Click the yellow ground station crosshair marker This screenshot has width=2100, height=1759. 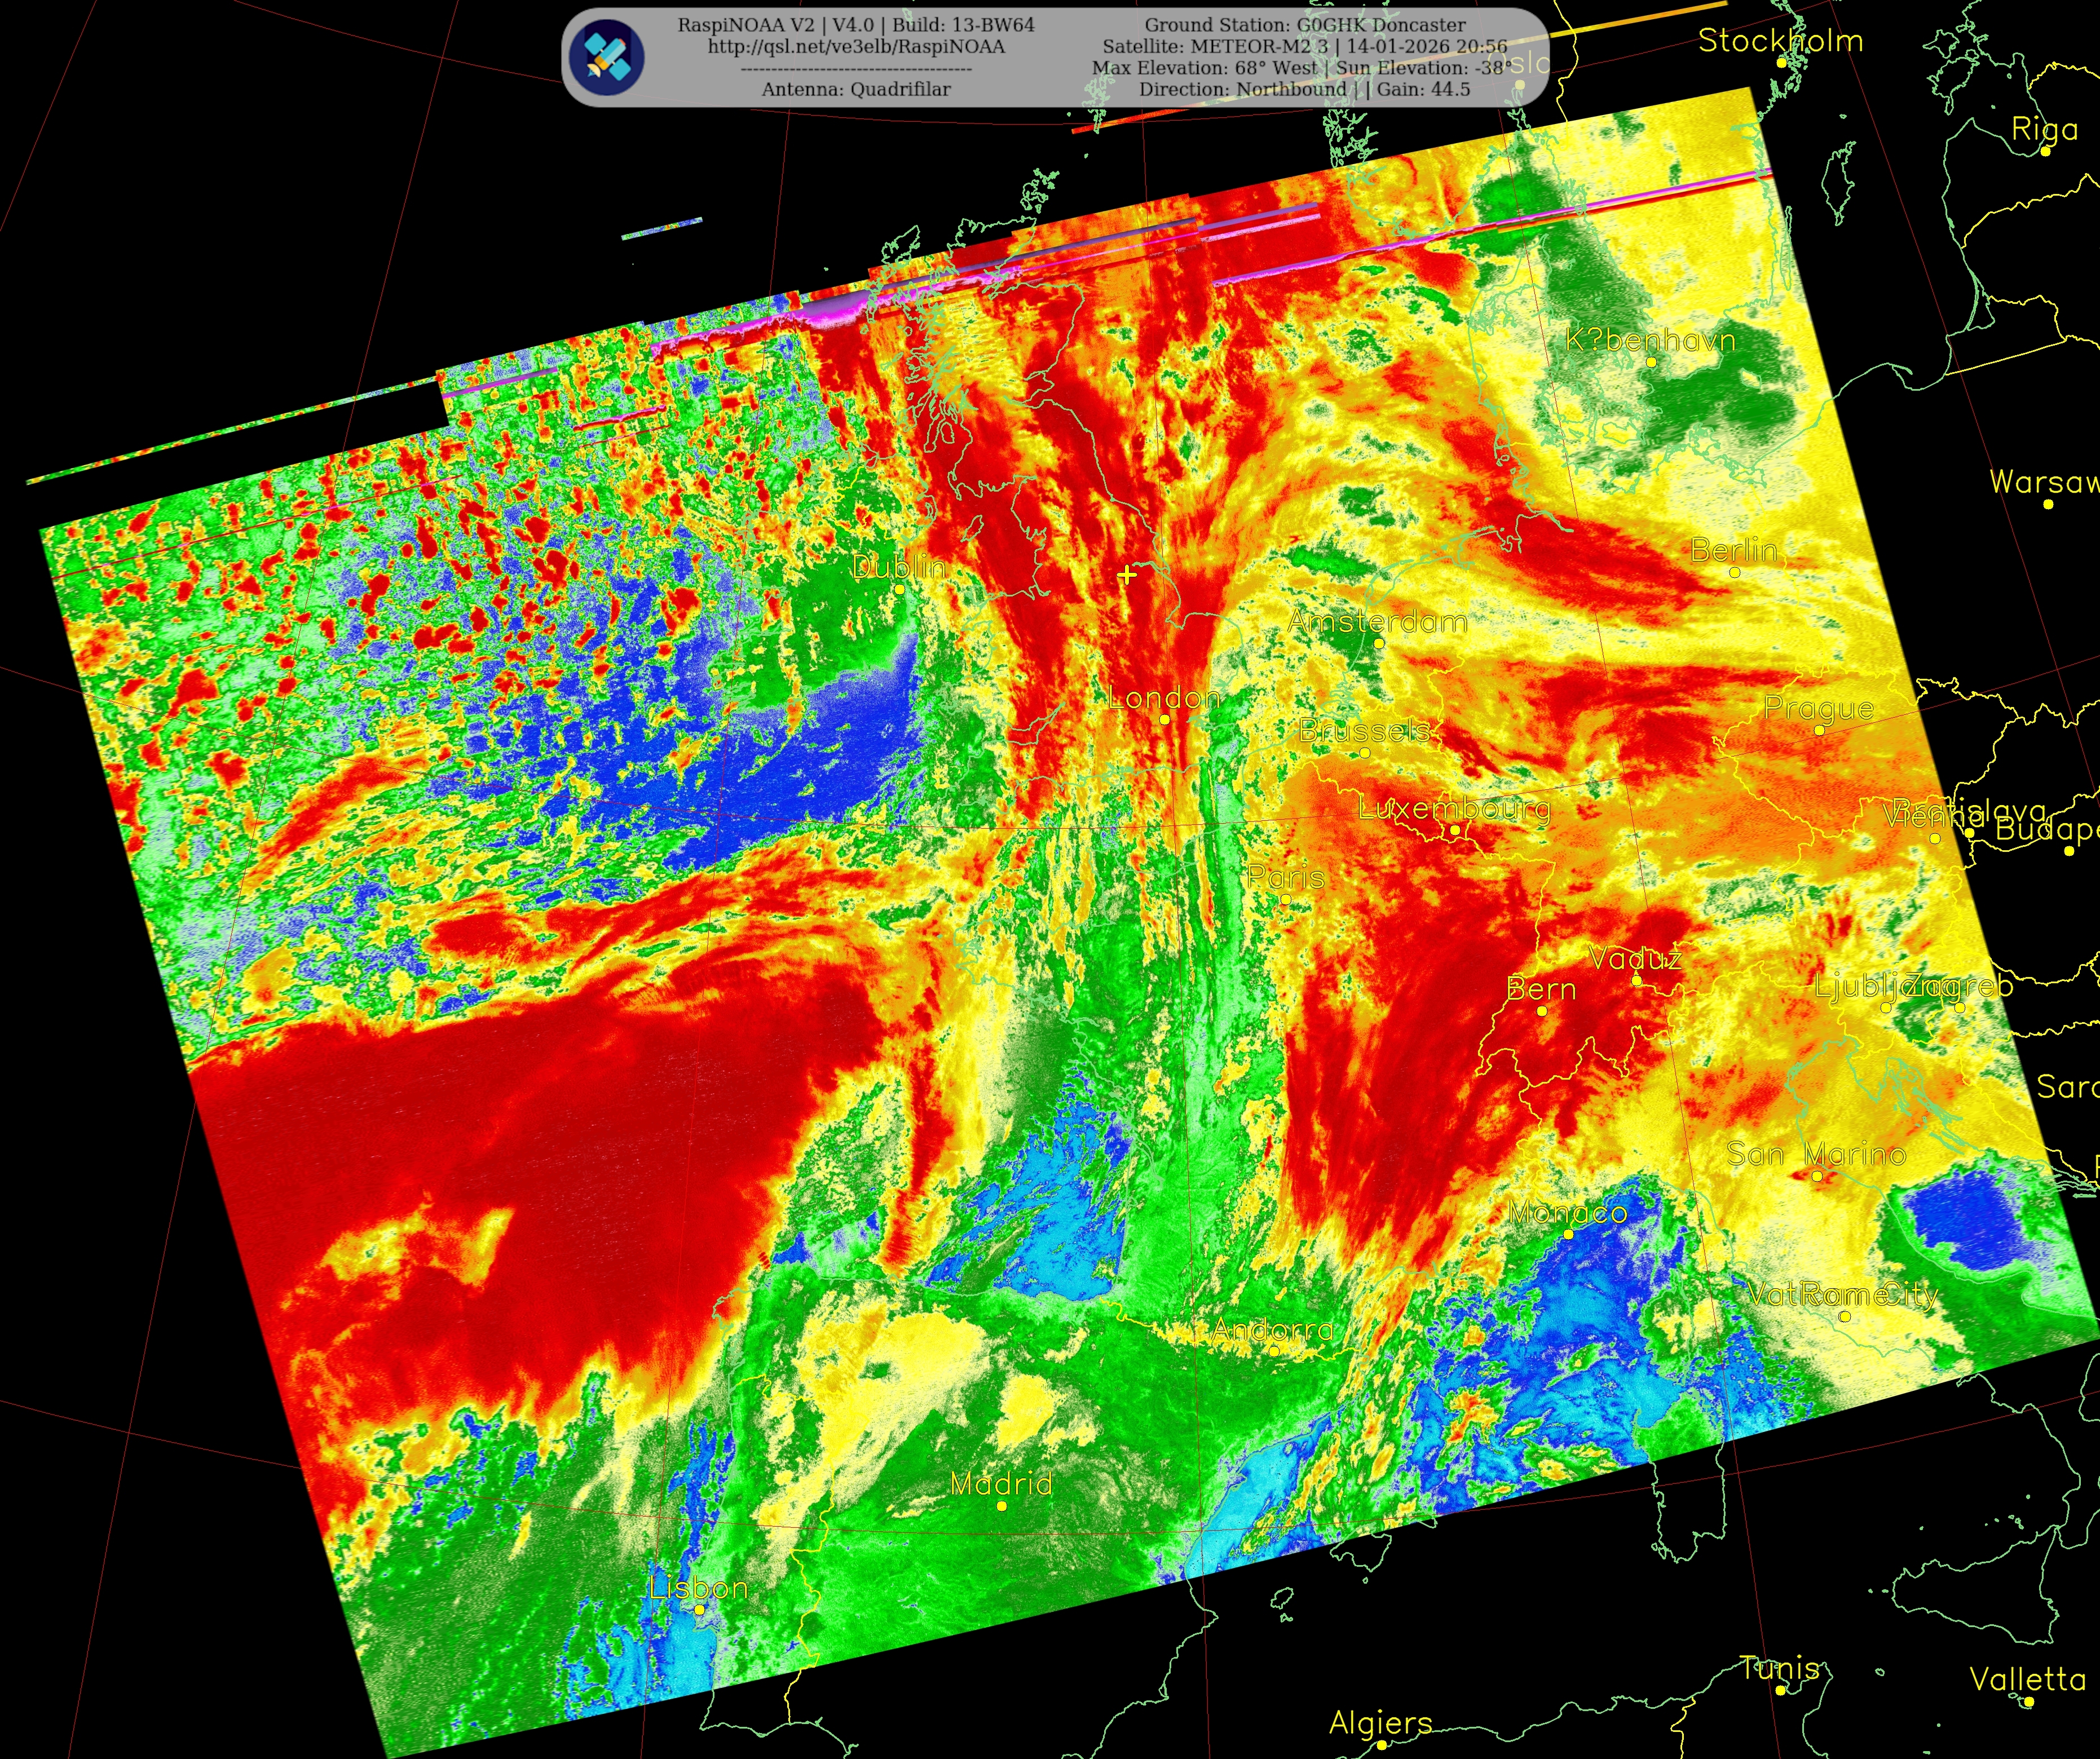[x=1127, y=574]
